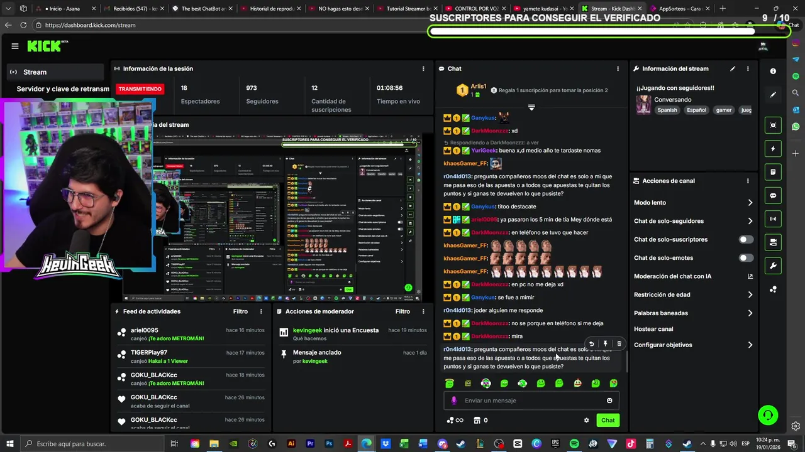The image size is (805, 452).
Task: Click browser address bar URL
Action: [x=91, y=25]
